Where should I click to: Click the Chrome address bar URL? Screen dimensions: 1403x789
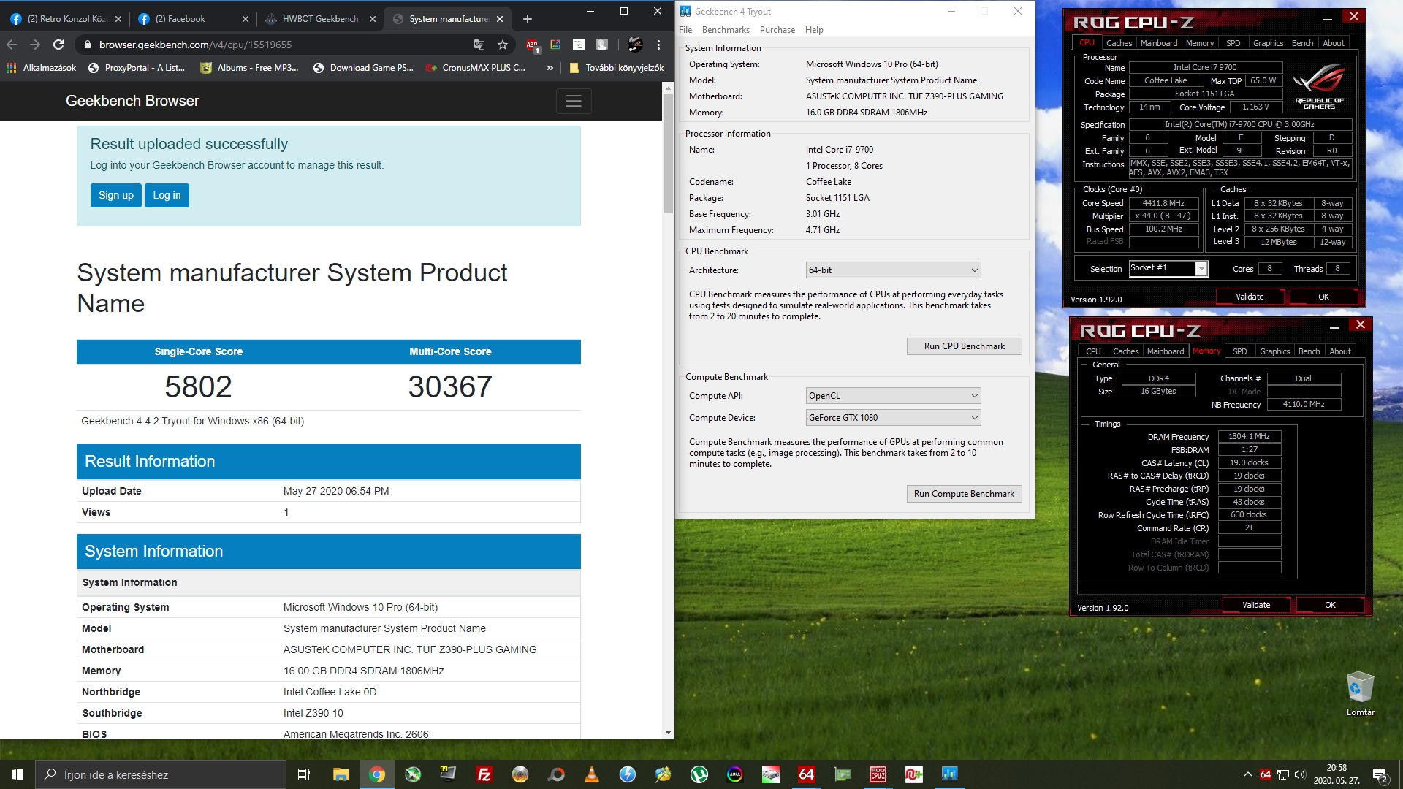pyautogui.click(x=195, y=45)
